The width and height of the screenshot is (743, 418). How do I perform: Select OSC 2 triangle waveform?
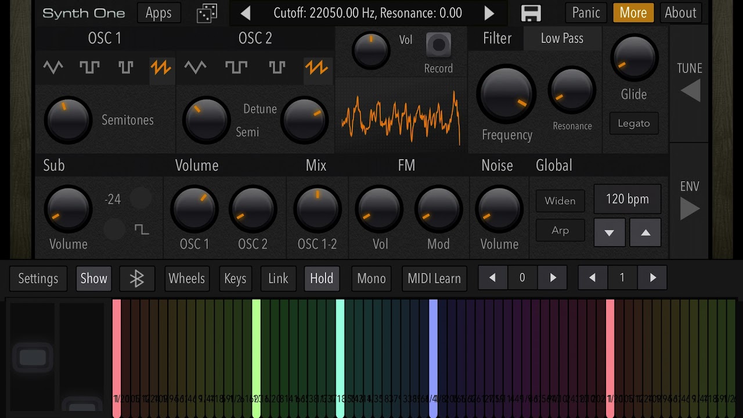point(196,68)
